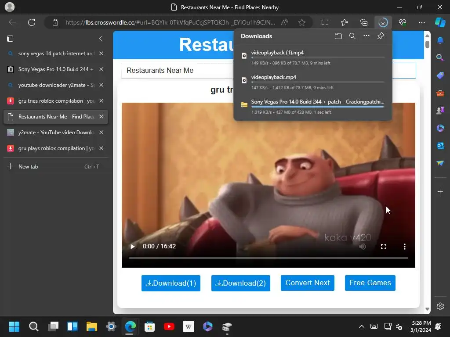
Task: Open Outlook in the sidebar
Action: 440,146
